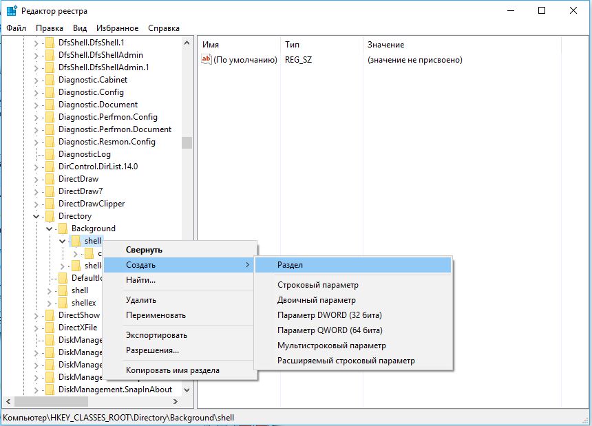Expand the DirectDrawClipper key
592x426 pixels.
tap(36, 204)
